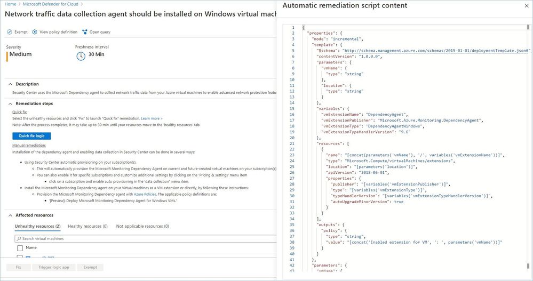Click the View policy definition icon
This screenshot has height=281, width=533.
[35, 32]
